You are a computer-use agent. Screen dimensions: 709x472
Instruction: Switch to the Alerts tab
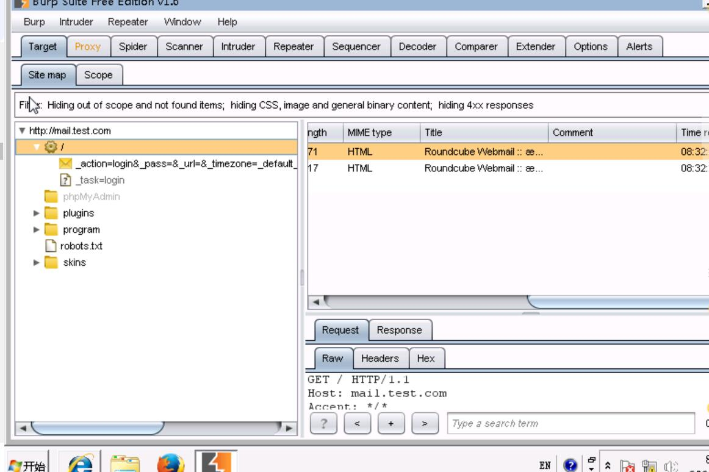coord(639,46)
